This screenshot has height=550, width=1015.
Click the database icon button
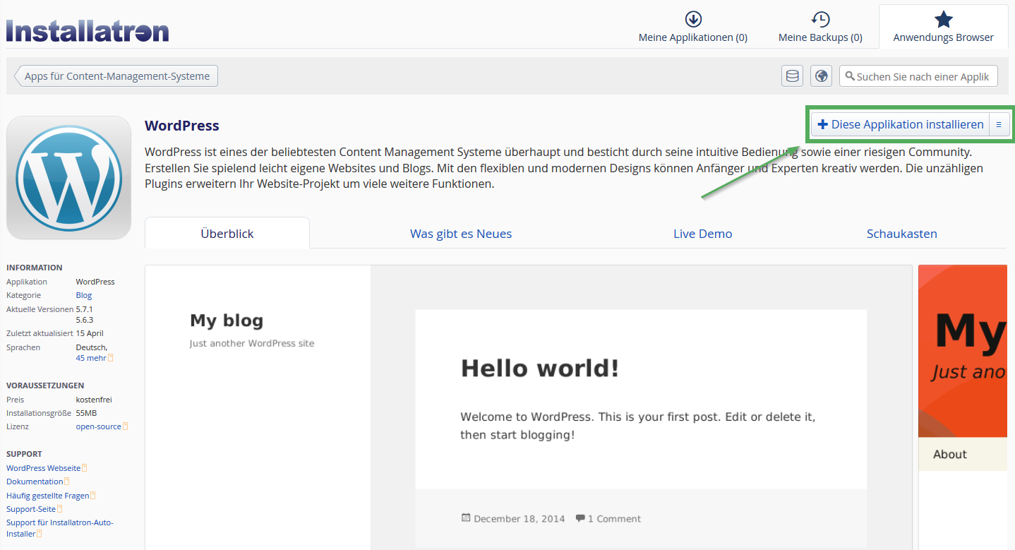[793, 76]
